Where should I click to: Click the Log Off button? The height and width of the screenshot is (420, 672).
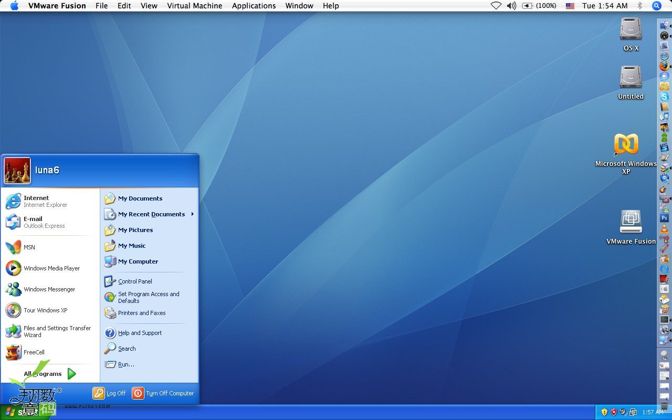pos(109,393)
